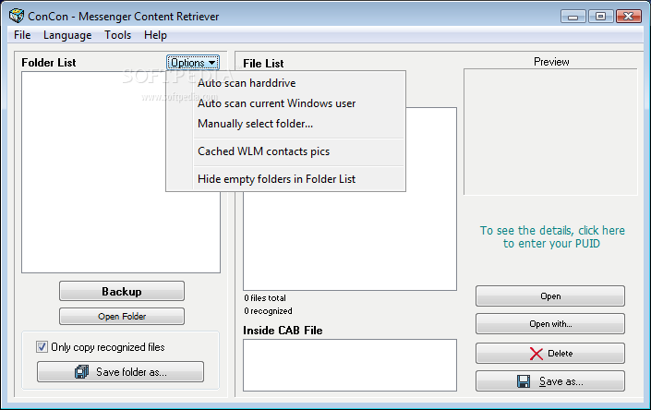The height and width of the screenshot is (410, 651).
Task: Click the Open with... button
Action: (550, 324)
